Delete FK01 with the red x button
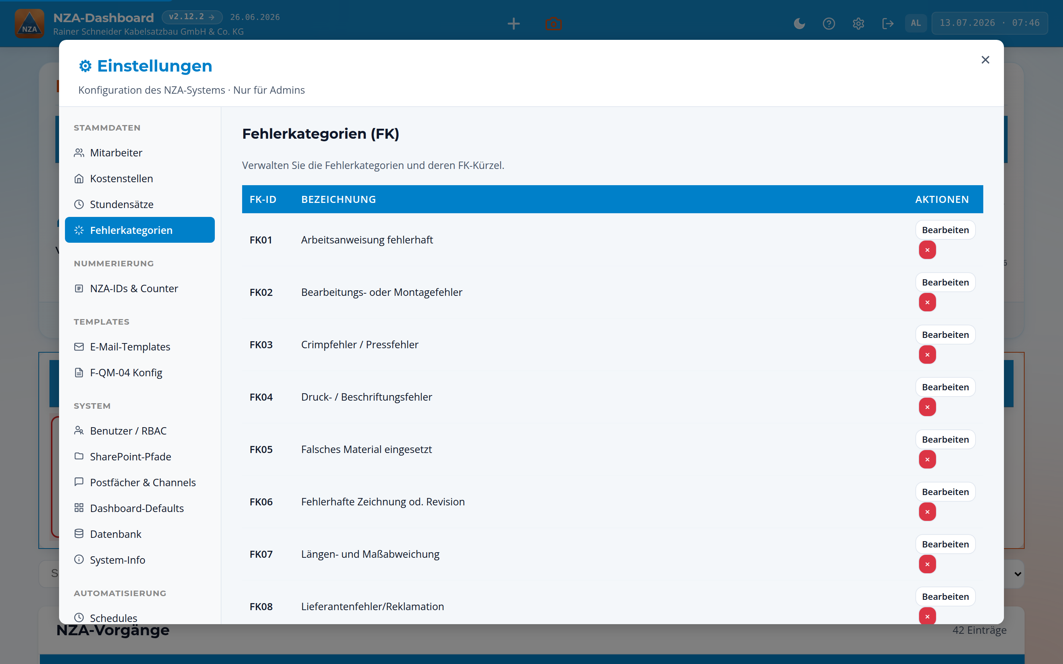The image size is (1063, 664). coord(927,250)
